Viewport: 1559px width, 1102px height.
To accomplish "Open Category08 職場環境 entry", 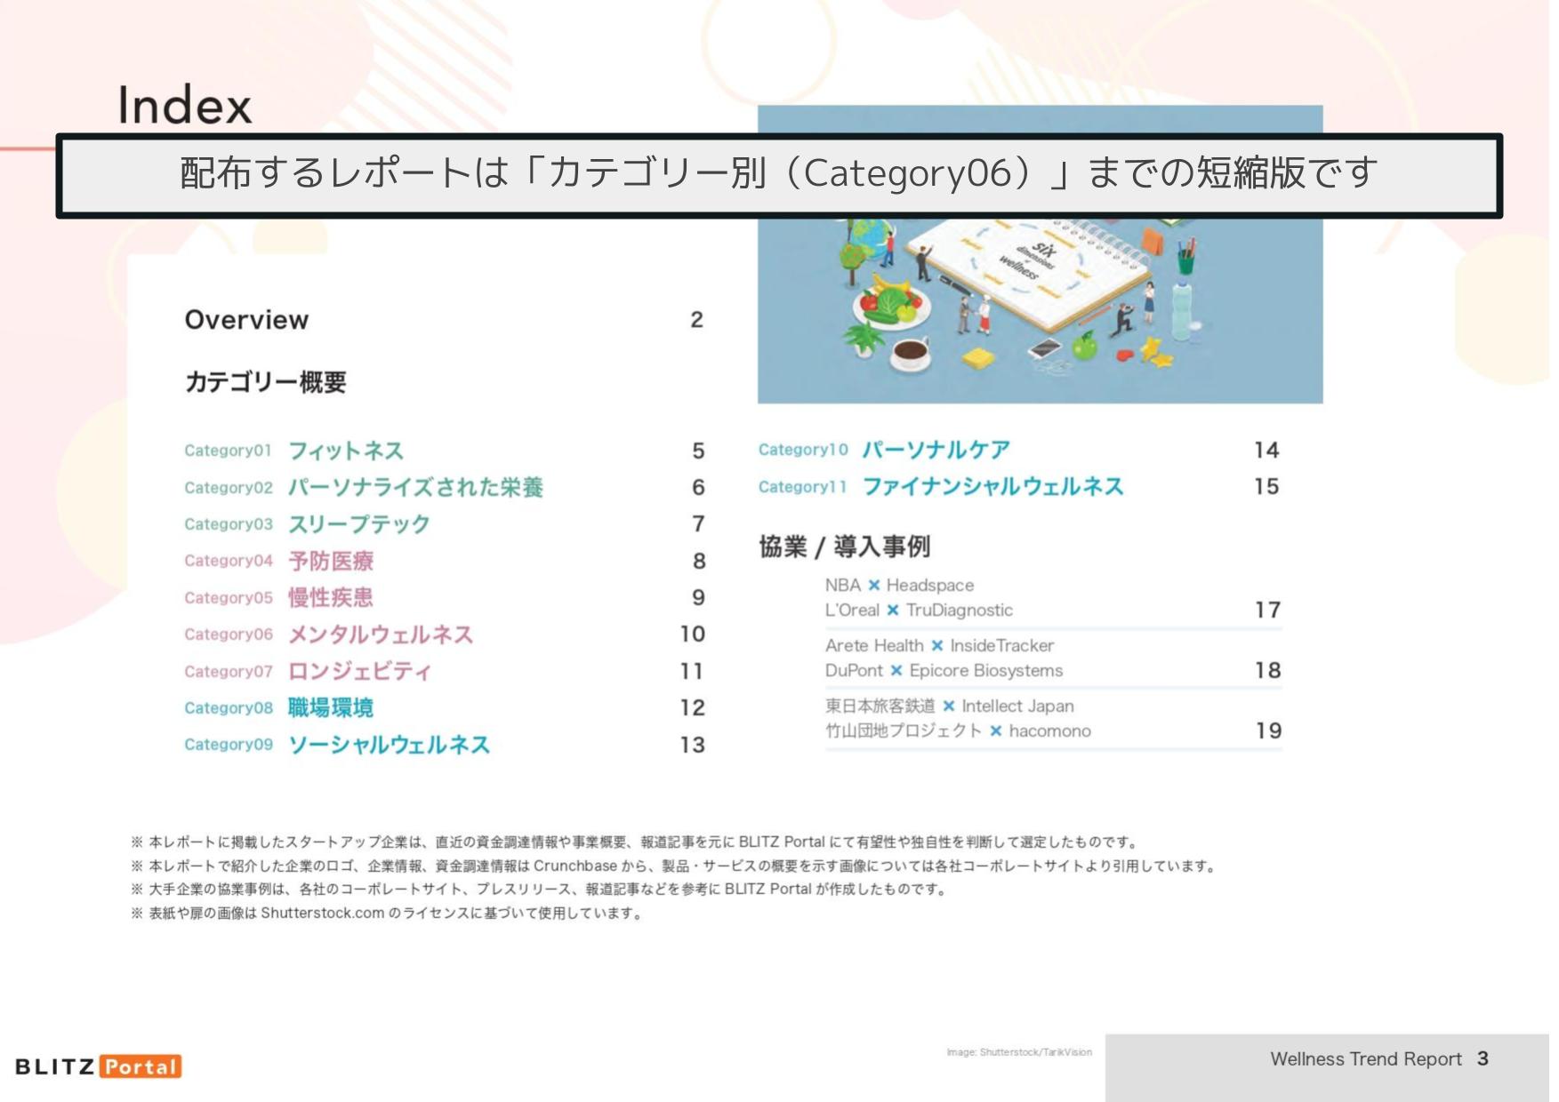I will point(330,708).
